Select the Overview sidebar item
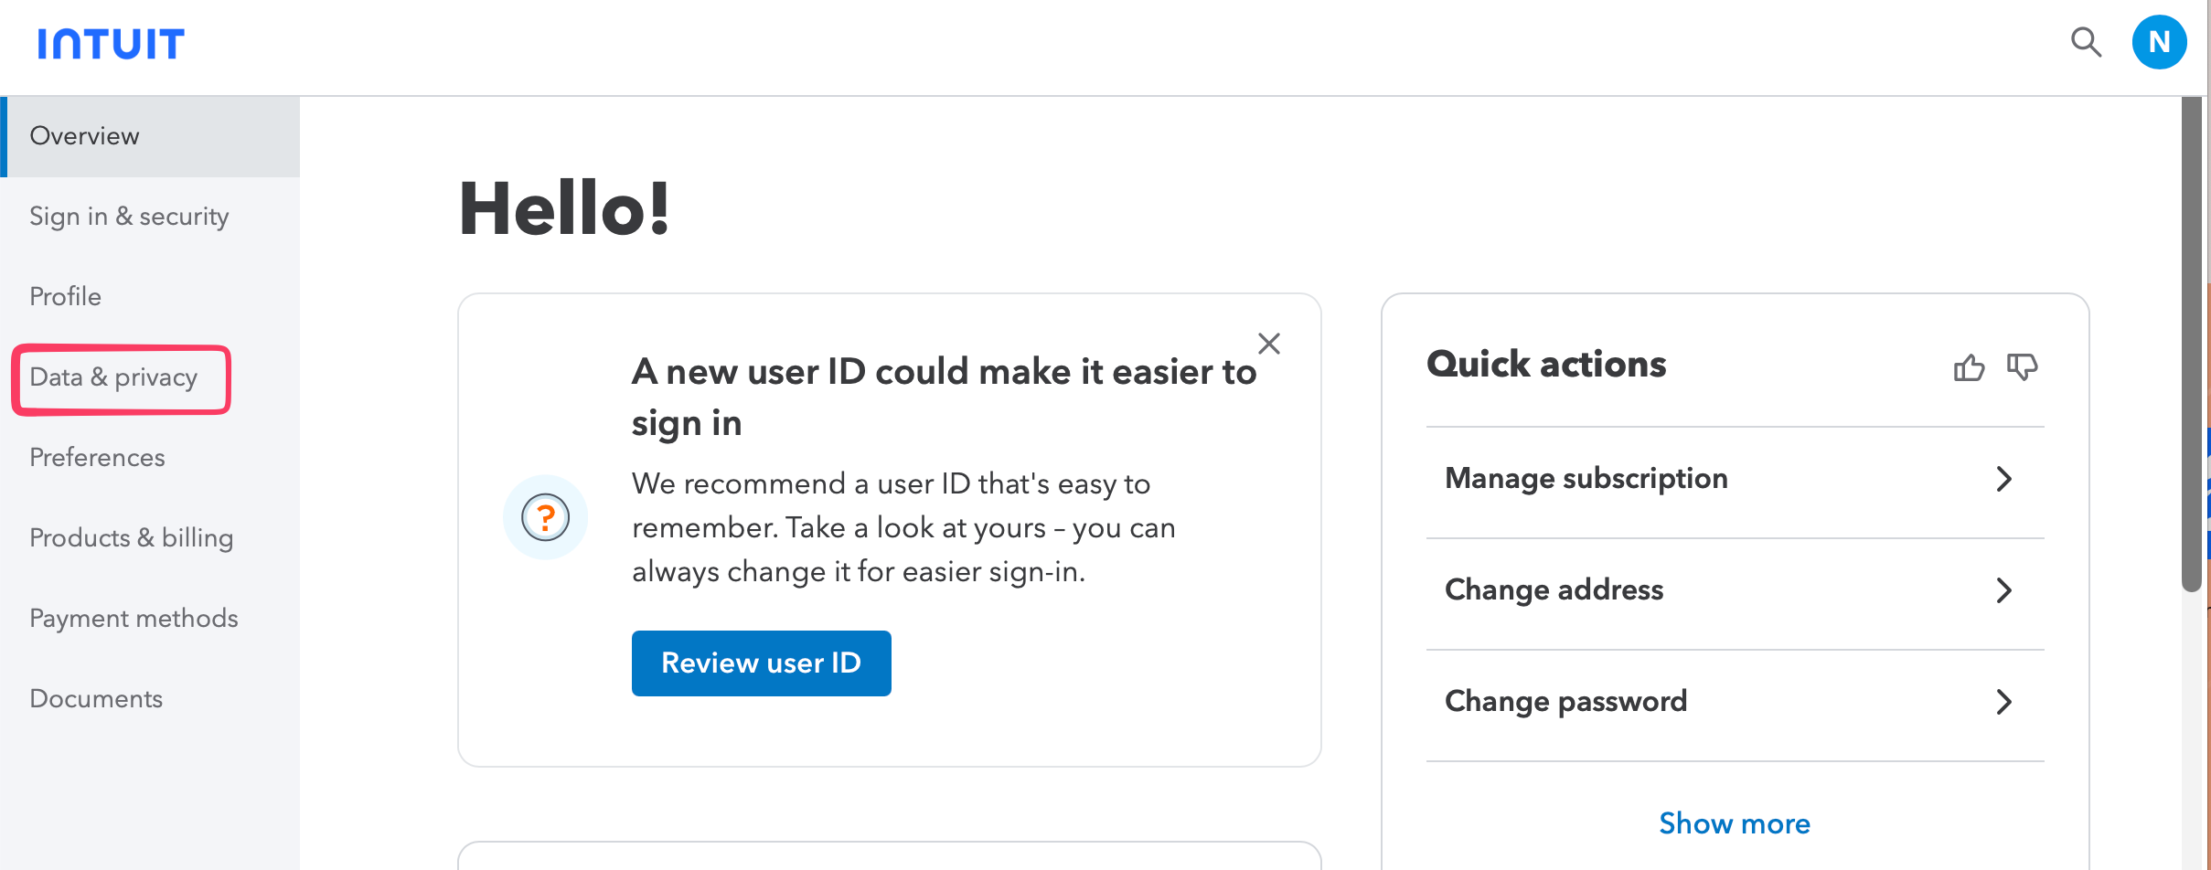2211x870 pixels. (85, 135)
